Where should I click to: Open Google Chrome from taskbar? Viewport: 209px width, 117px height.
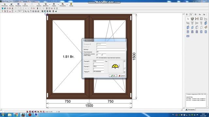point(16,115)
